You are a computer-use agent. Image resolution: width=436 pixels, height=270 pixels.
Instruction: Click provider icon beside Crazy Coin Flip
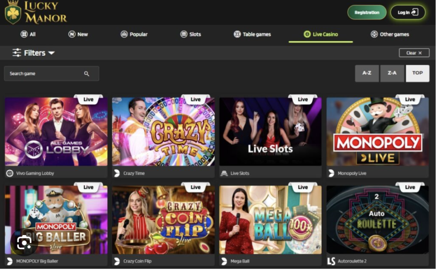pyautogui.click(x=117, y=261)
